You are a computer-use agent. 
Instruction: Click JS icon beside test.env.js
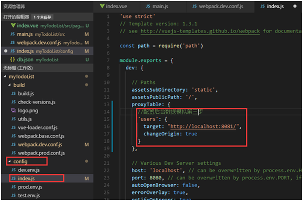tap(14, 195)
